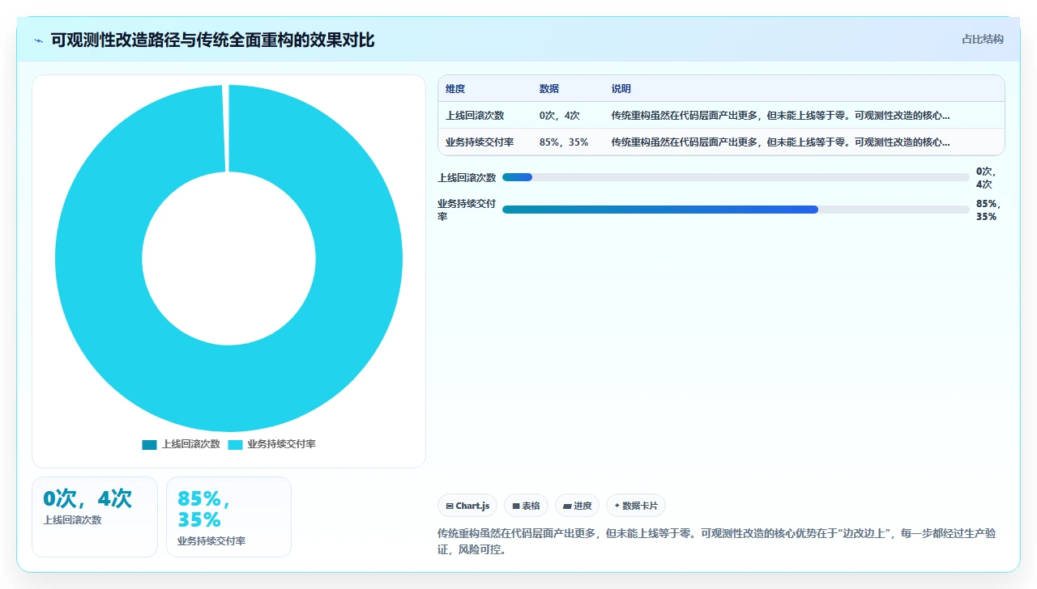This screenshot has width=1037, height=589.
Task: Click the summary paragraph starting 传统重构虽然
Action: pos(716,542)
